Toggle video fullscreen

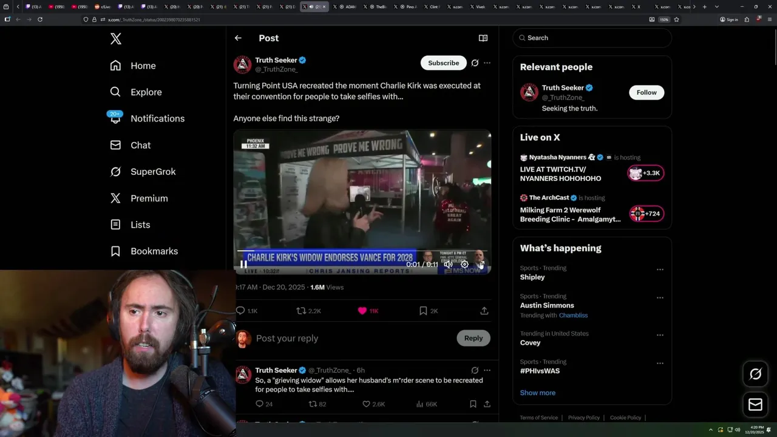click(481, 264)
